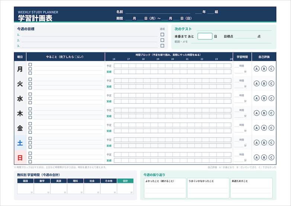The width and height of the screenshot is (291, 206).
Task: Select rating B for 日 row
Action: (264, 158)
